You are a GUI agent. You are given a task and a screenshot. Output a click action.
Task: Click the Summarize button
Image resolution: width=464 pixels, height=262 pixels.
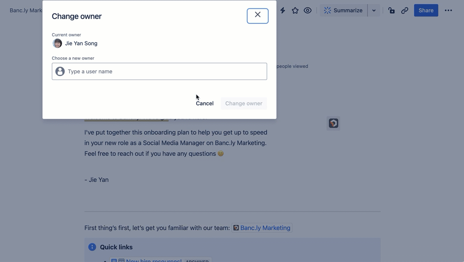point(343,11)
